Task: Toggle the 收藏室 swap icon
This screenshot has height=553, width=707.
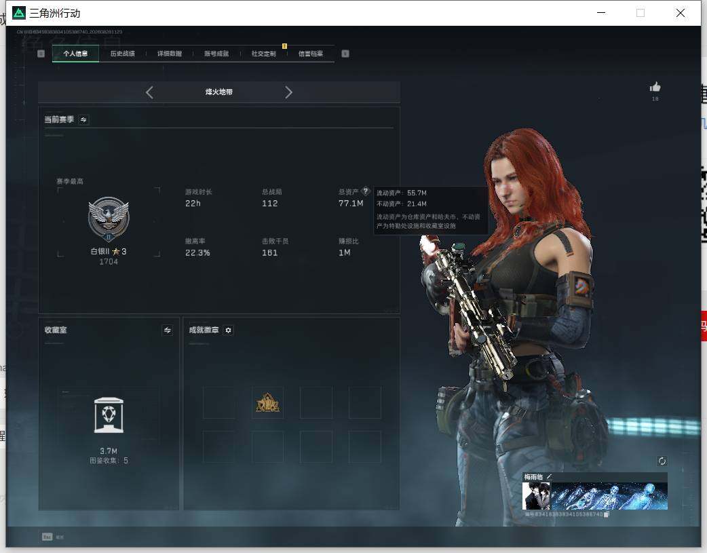Action: coord(168,330)
